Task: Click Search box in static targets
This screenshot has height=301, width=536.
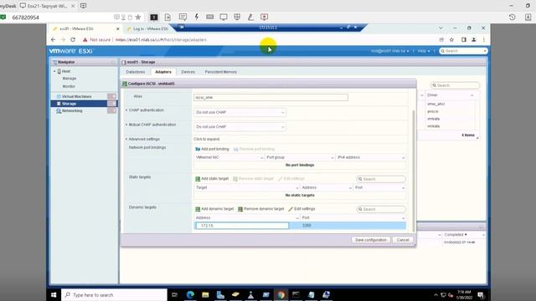Action: click(381, 179)
